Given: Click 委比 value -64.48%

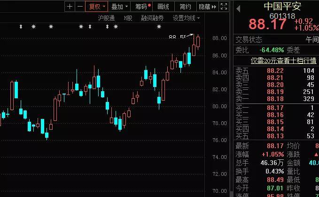Looking at the screenshot, I should click(x=272, y=50).
